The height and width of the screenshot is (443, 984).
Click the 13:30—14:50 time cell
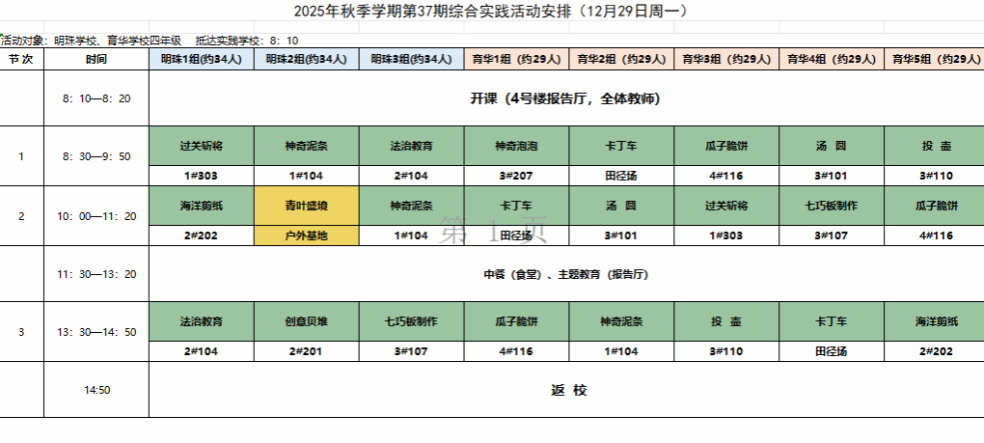coord(96,332)
